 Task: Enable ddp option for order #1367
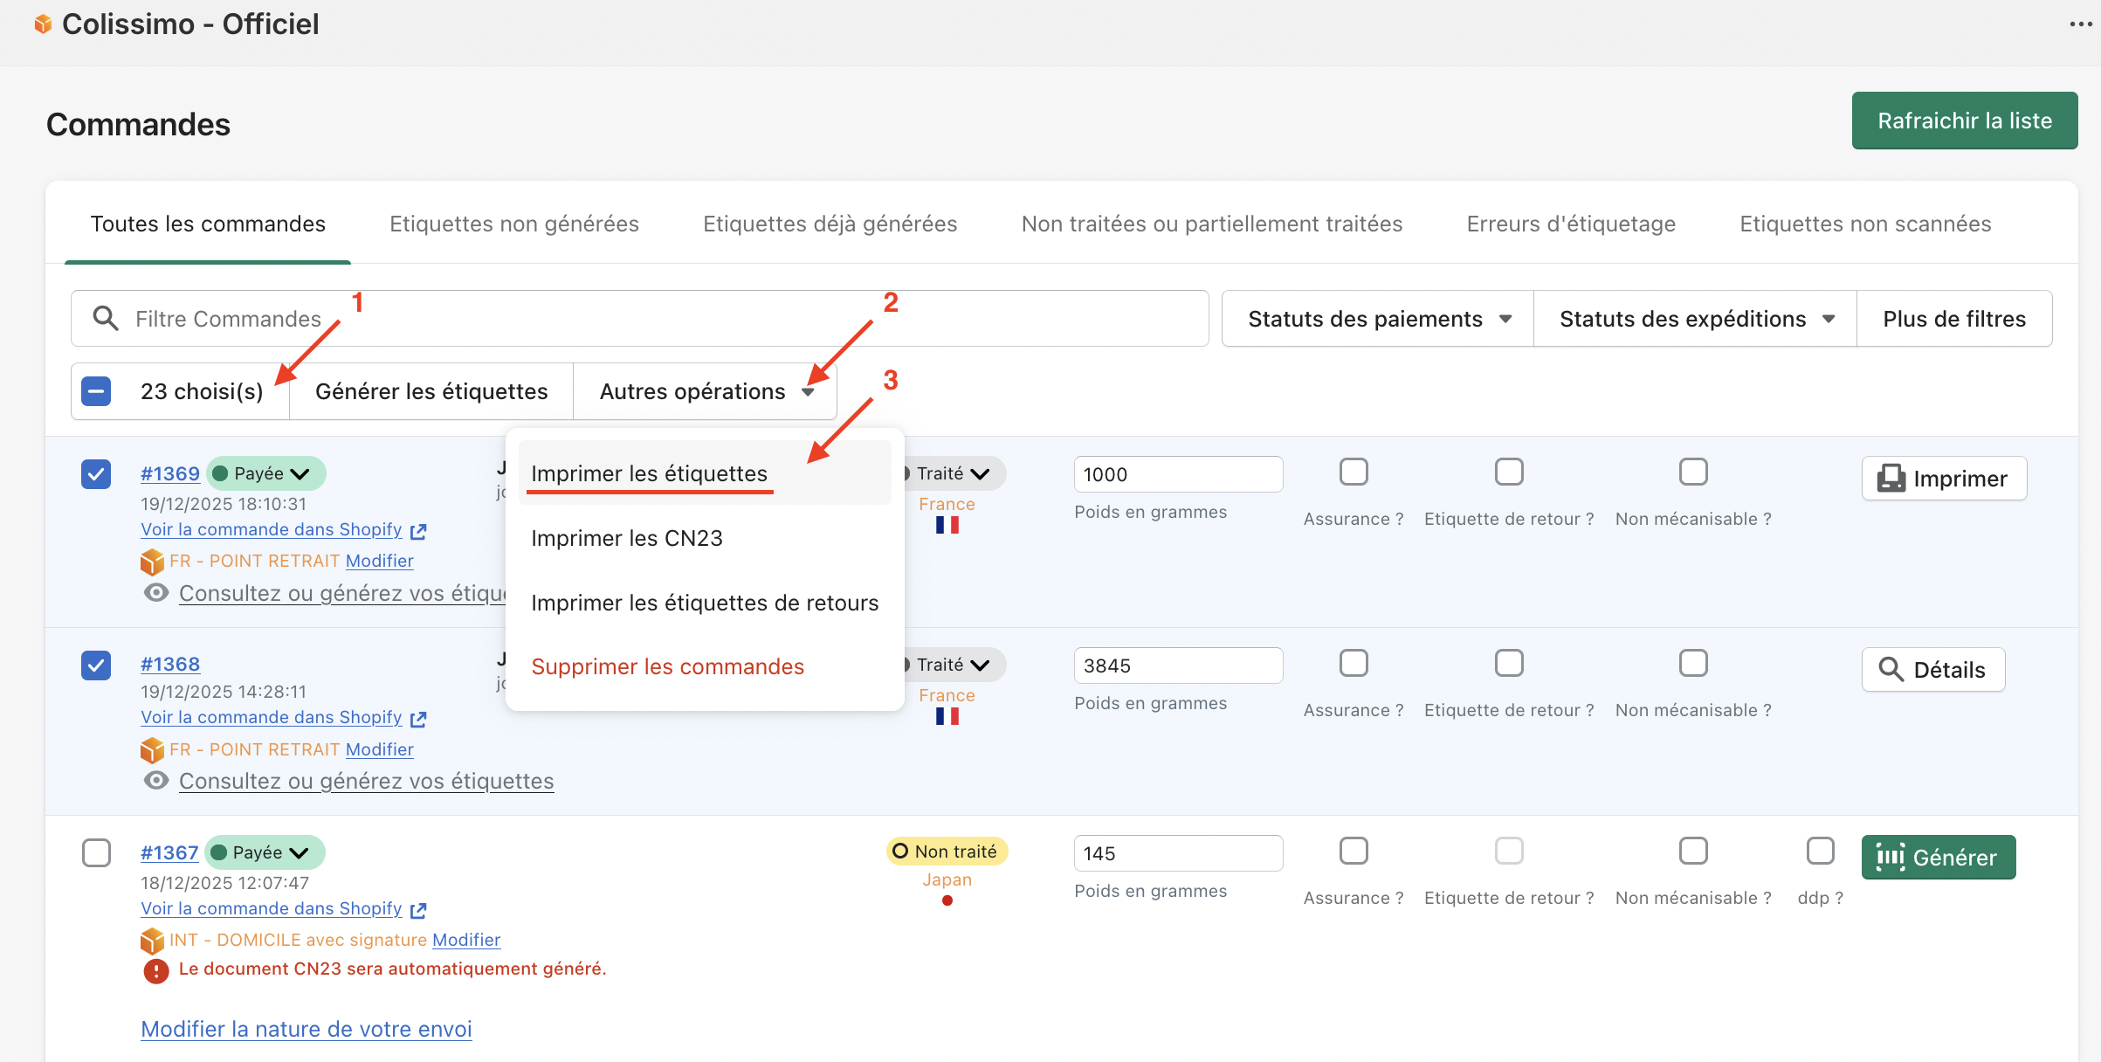tap(1820, 851)
